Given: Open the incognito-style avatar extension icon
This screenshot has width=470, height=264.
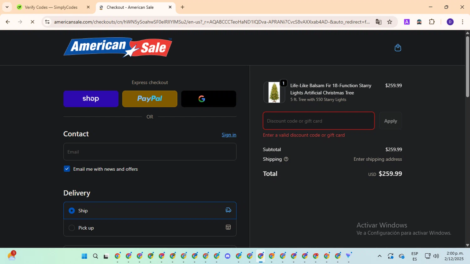Looking at the screenshot, I should [x=419, y=22].
